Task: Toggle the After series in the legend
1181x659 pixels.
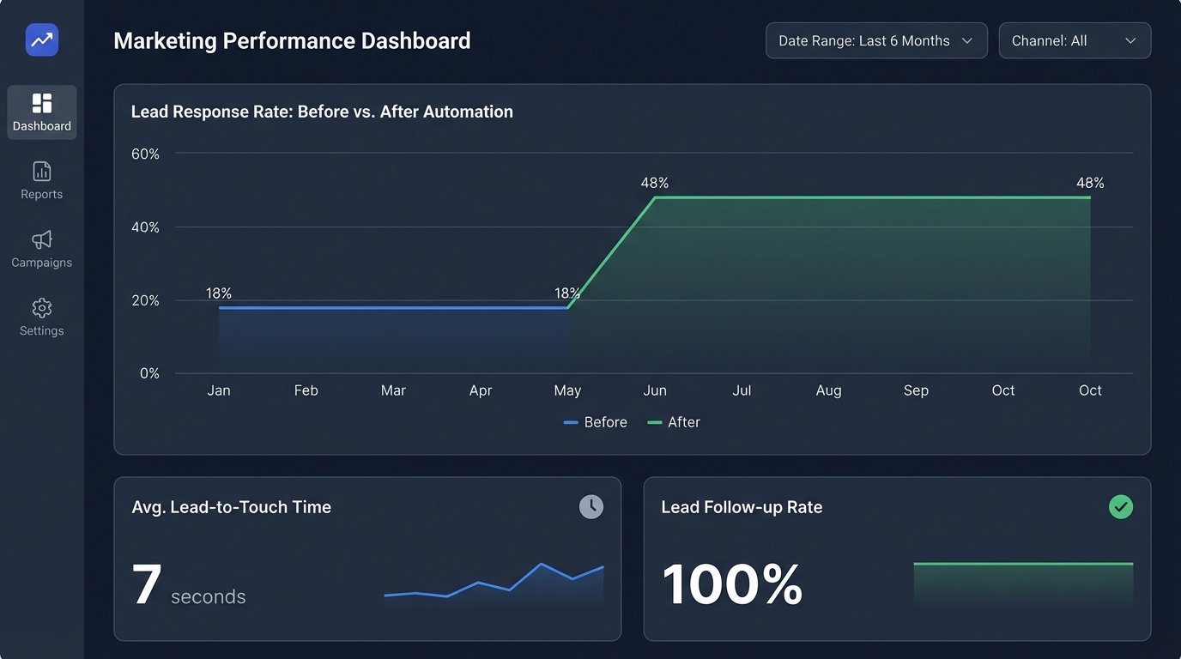Action: tap(675, 421)
